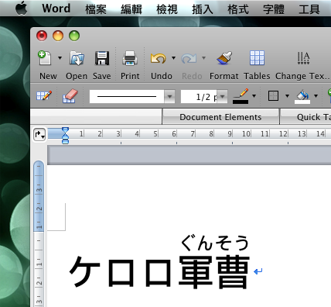Click the horizontal ruler at mark 7

pos(193,134)
